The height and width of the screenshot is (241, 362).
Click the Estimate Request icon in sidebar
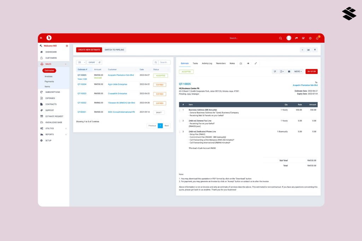pos(42,116)
